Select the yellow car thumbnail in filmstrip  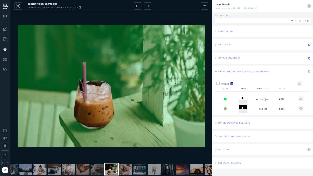pyautogui.click(x=197, y=169)
